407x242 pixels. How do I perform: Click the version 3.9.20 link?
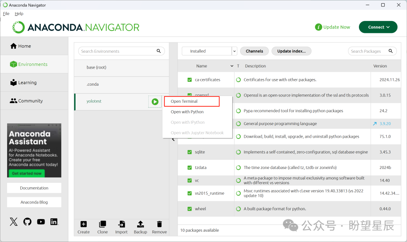point(385,124)
